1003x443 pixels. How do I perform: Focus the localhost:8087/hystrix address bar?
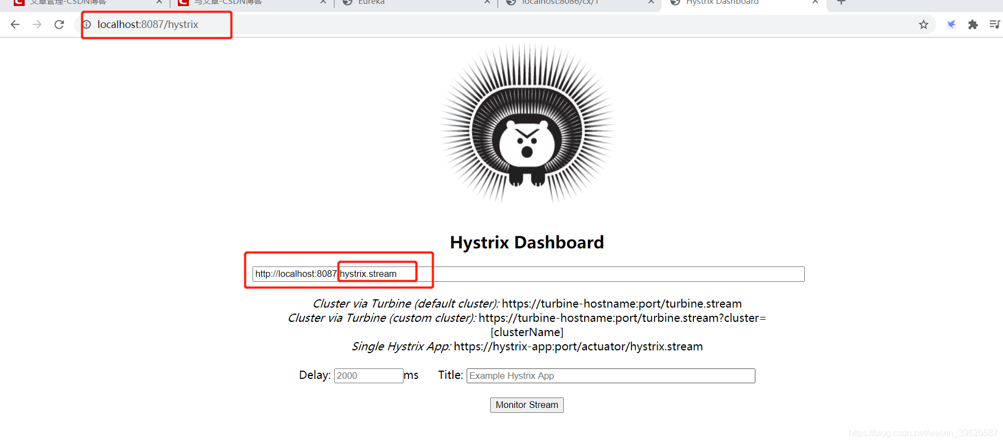pyautogui.click(x=505, y=24)
